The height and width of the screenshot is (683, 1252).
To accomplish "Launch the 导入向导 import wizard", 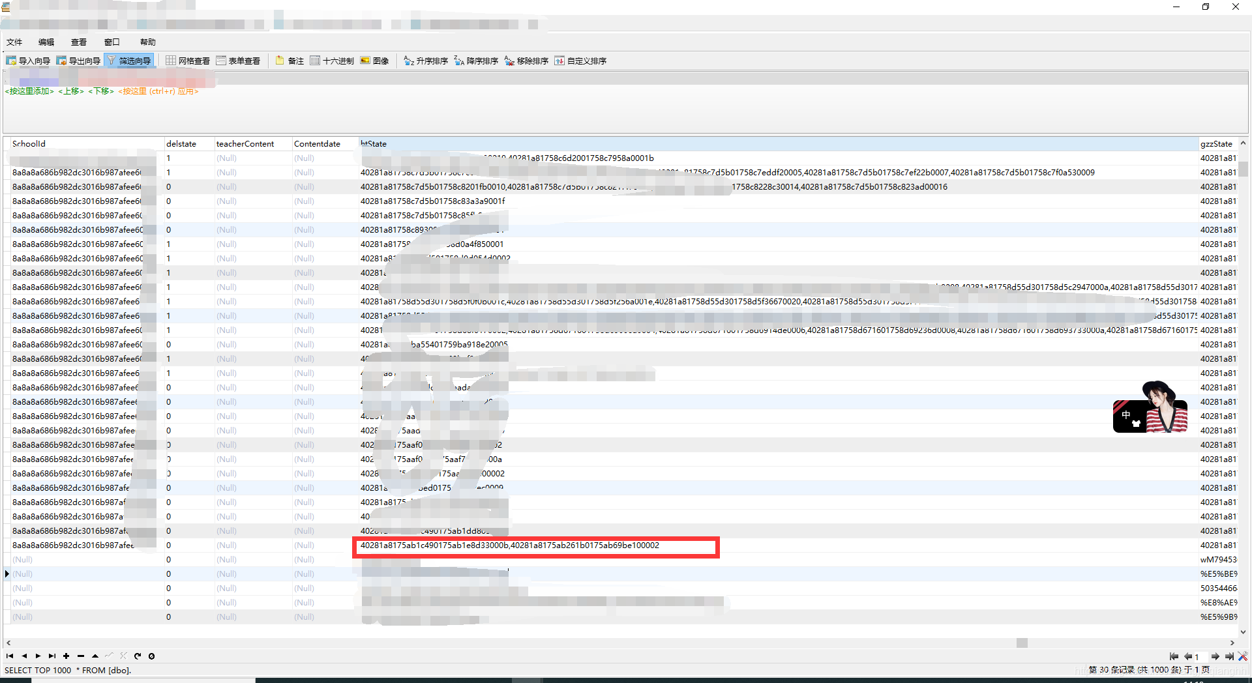I will click(x=28, y=61).
